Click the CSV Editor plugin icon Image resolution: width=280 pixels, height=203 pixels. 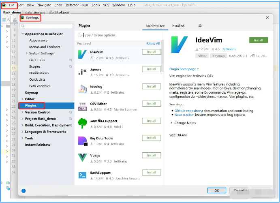click(82, 107)
